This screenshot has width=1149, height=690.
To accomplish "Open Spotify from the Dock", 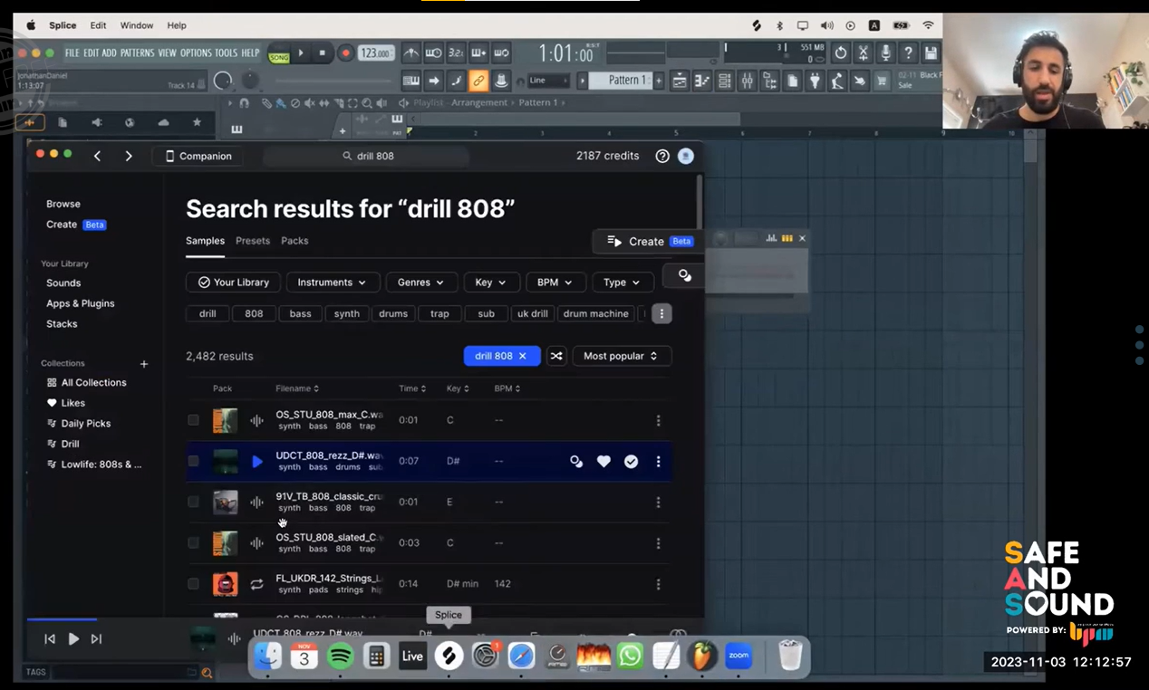I will click(x=340, y=656).
